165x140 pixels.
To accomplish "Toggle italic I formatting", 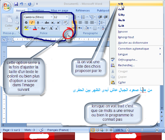I will pos(32,22).
